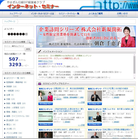Screen dimensions: 138x139
Task: Click the presenter thumbnail of 西郷どんに学ぶ
Action: pos(95,116)
